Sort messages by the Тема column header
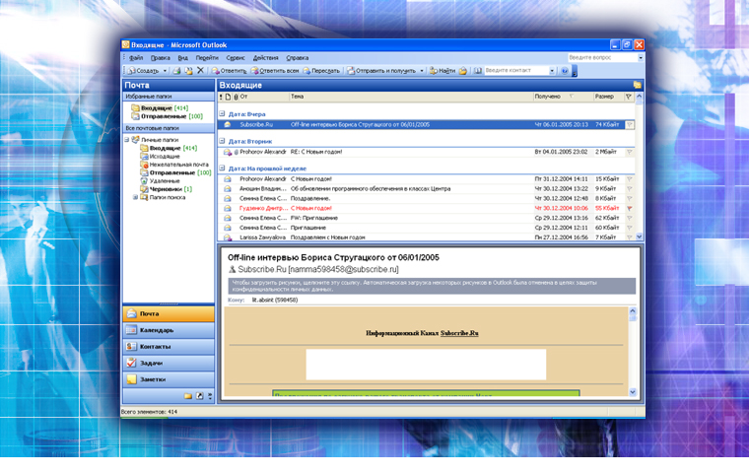The height and width of the screenshot is (473, 749). pos(411,97)
